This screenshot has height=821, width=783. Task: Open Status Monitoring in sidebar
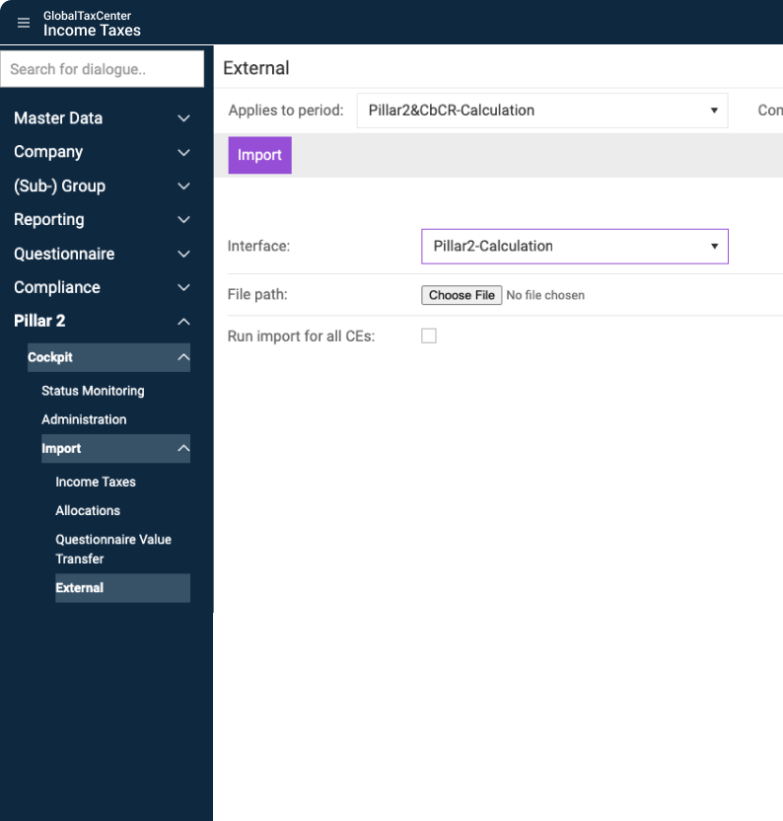(x=93, y=391)
